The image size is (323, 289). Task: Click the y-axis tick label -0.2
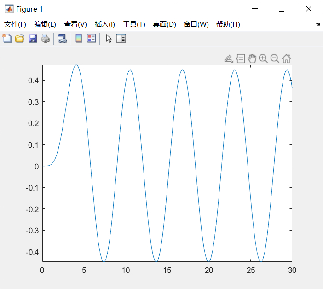coord(32,209)
